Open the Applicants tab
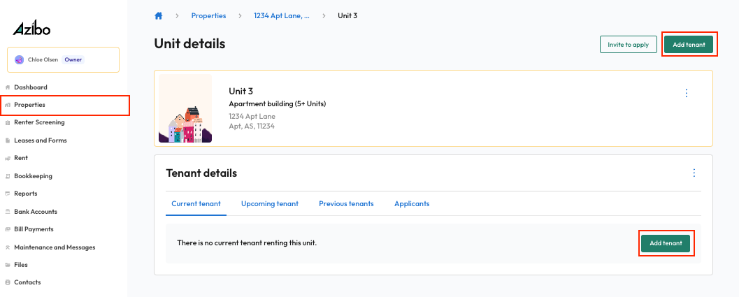 [x=412, y=204]
